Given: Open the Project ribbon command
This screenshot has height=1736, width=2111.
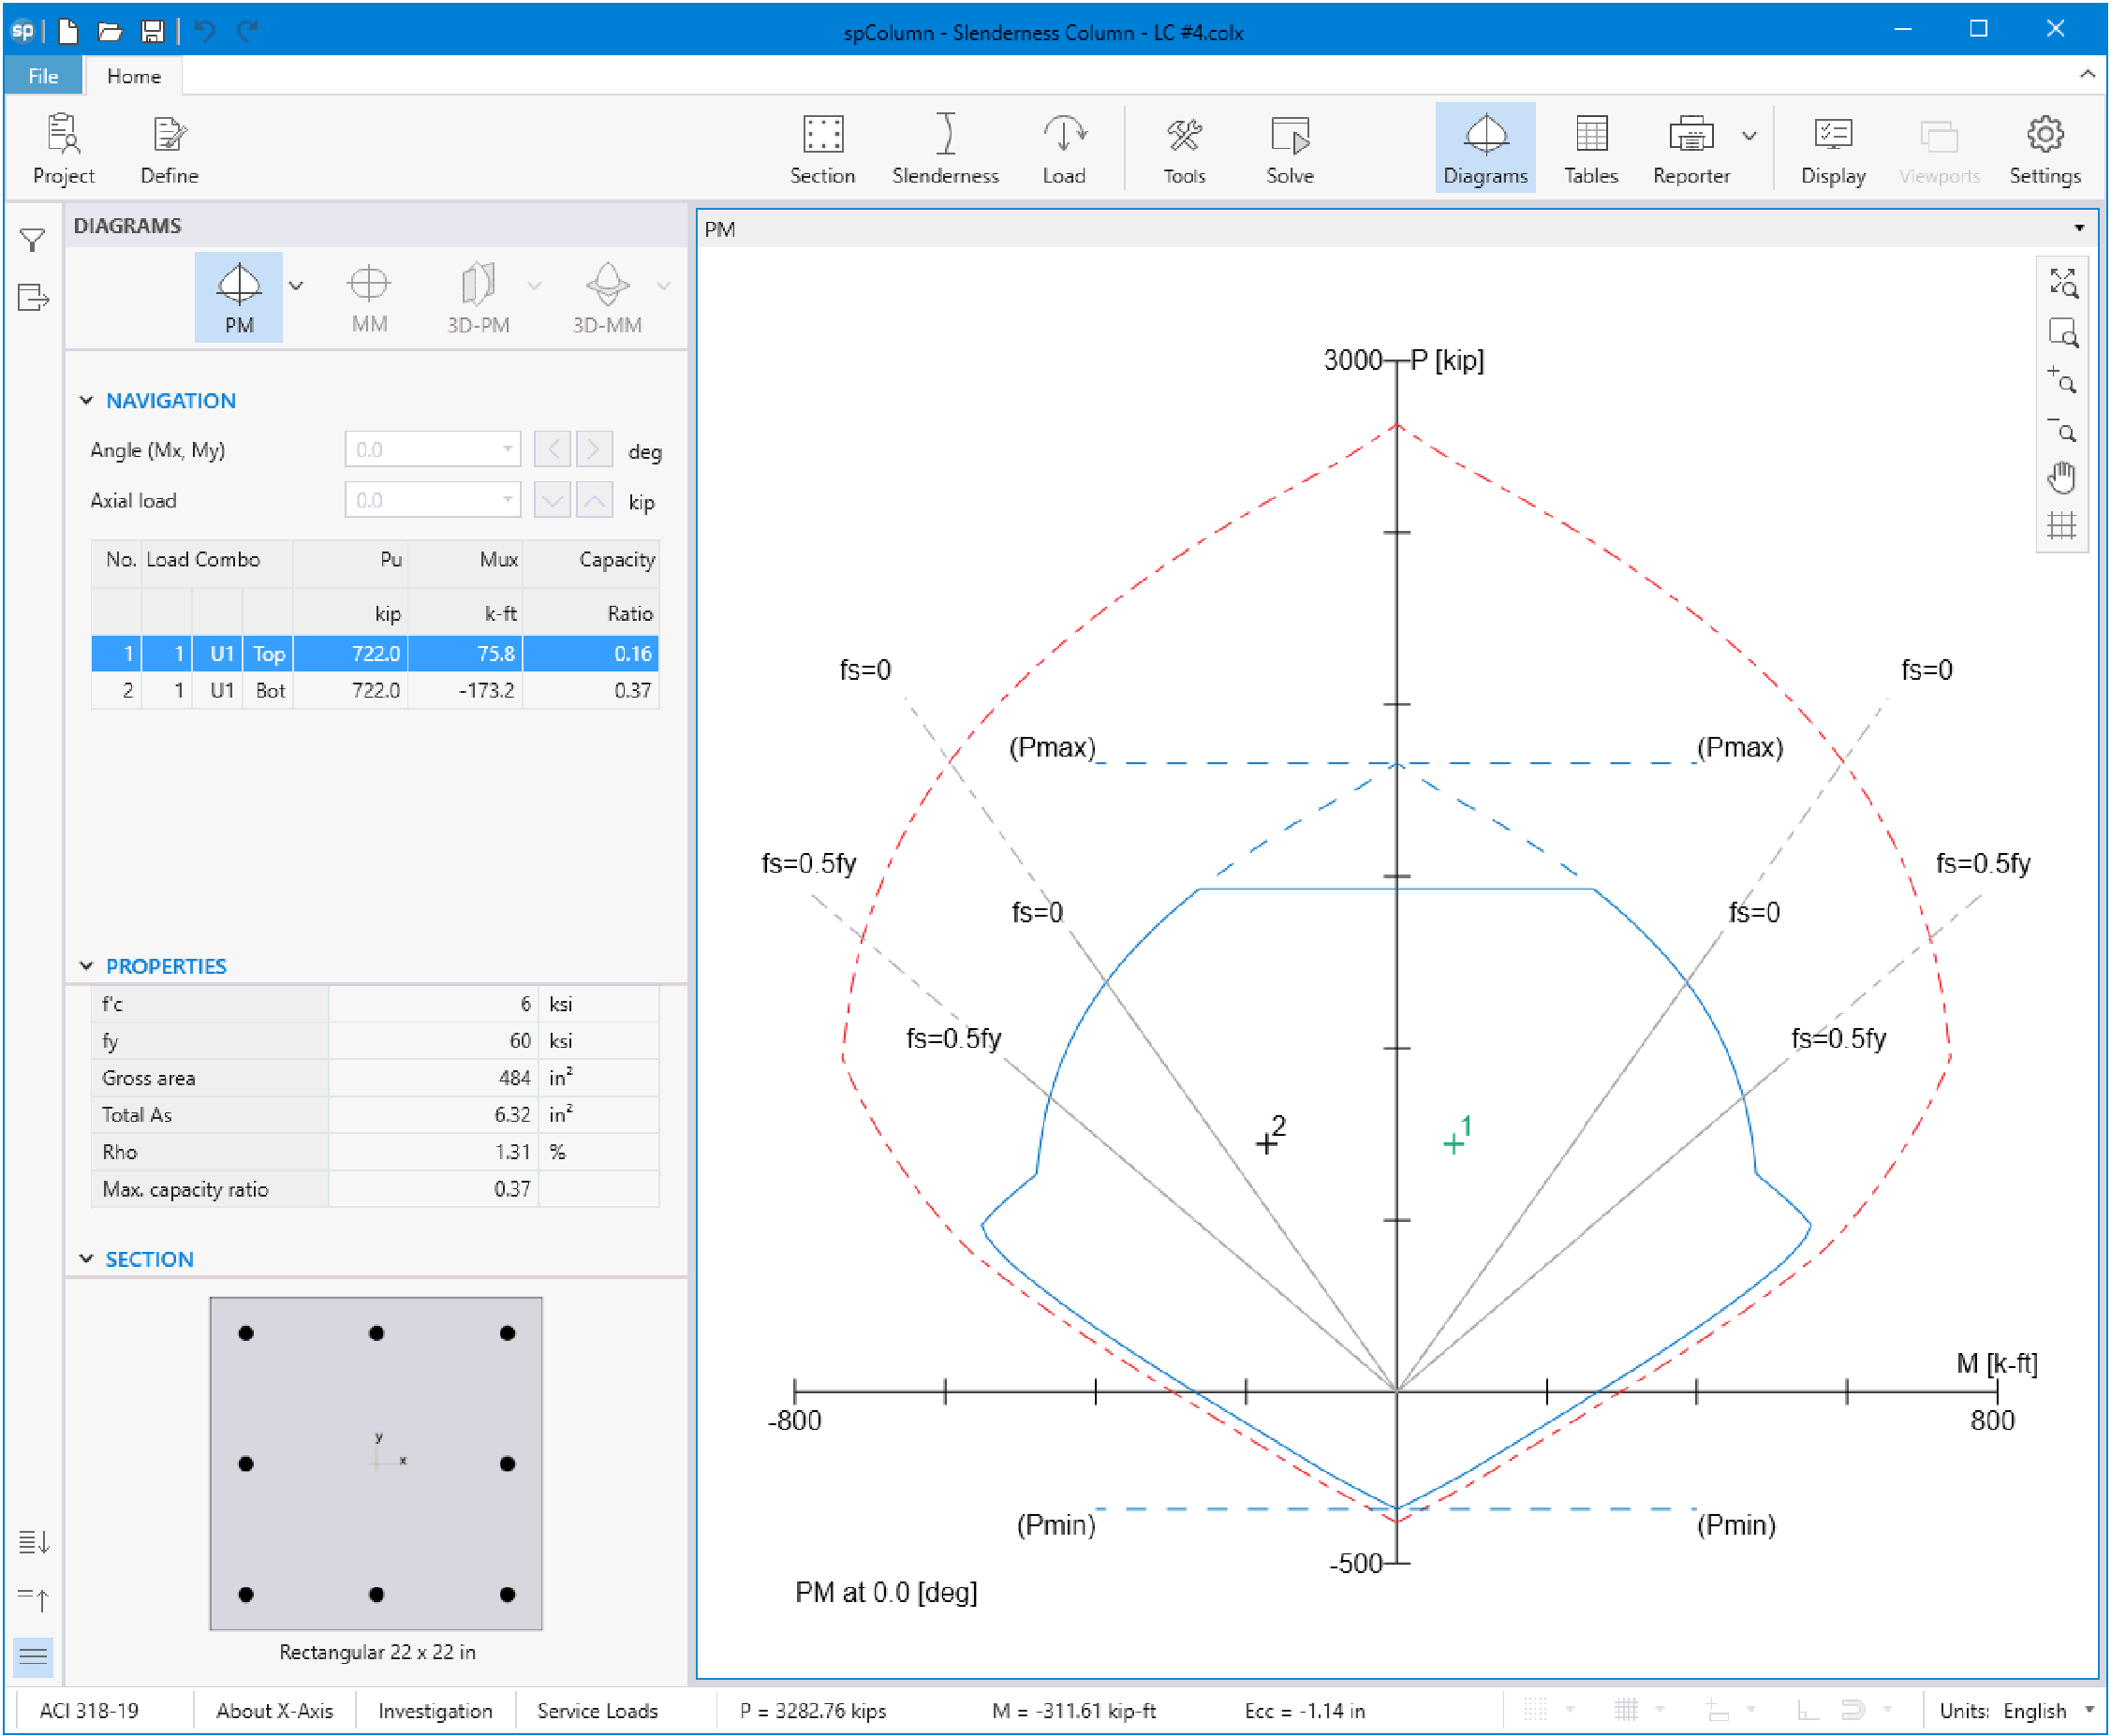Looking at the screenshot, I should tap(64, 149).
